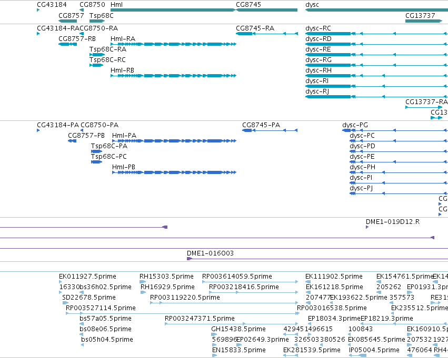Select protein CG8757-PB
The width and height of the screenshot is (448, 358).
coord(72,141)
